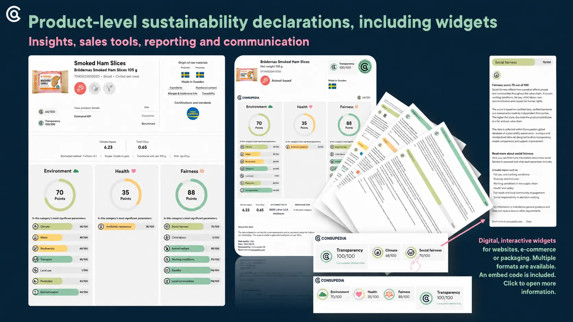Close the Social fairness information panel
Image resolution: width=573 pixels, height=322 pixels.
pyautogui.click(x=529, y=222)
